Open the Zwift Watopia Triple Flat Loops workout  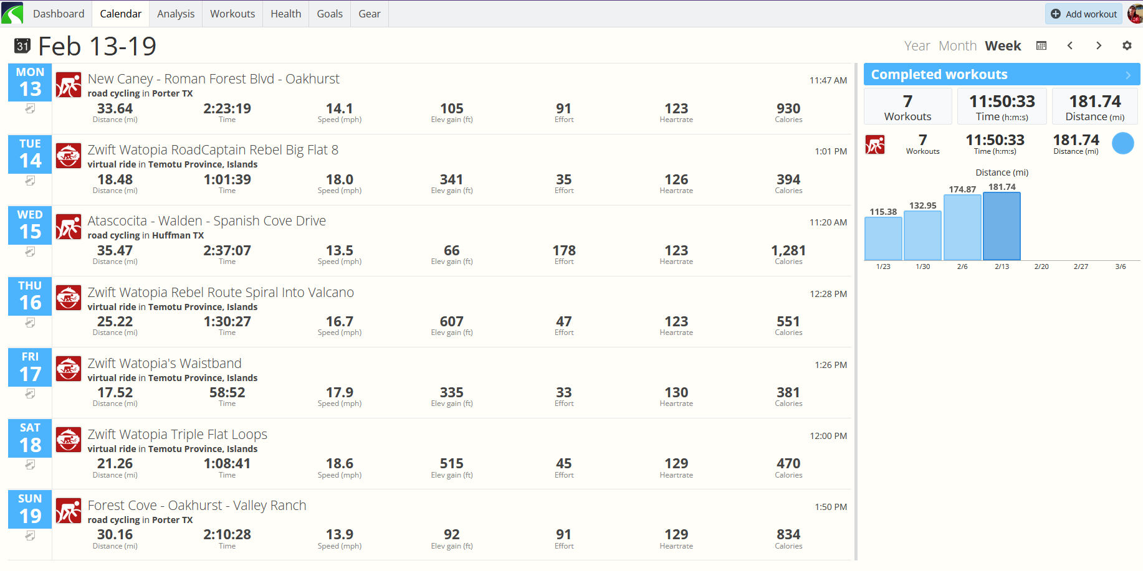178,435
